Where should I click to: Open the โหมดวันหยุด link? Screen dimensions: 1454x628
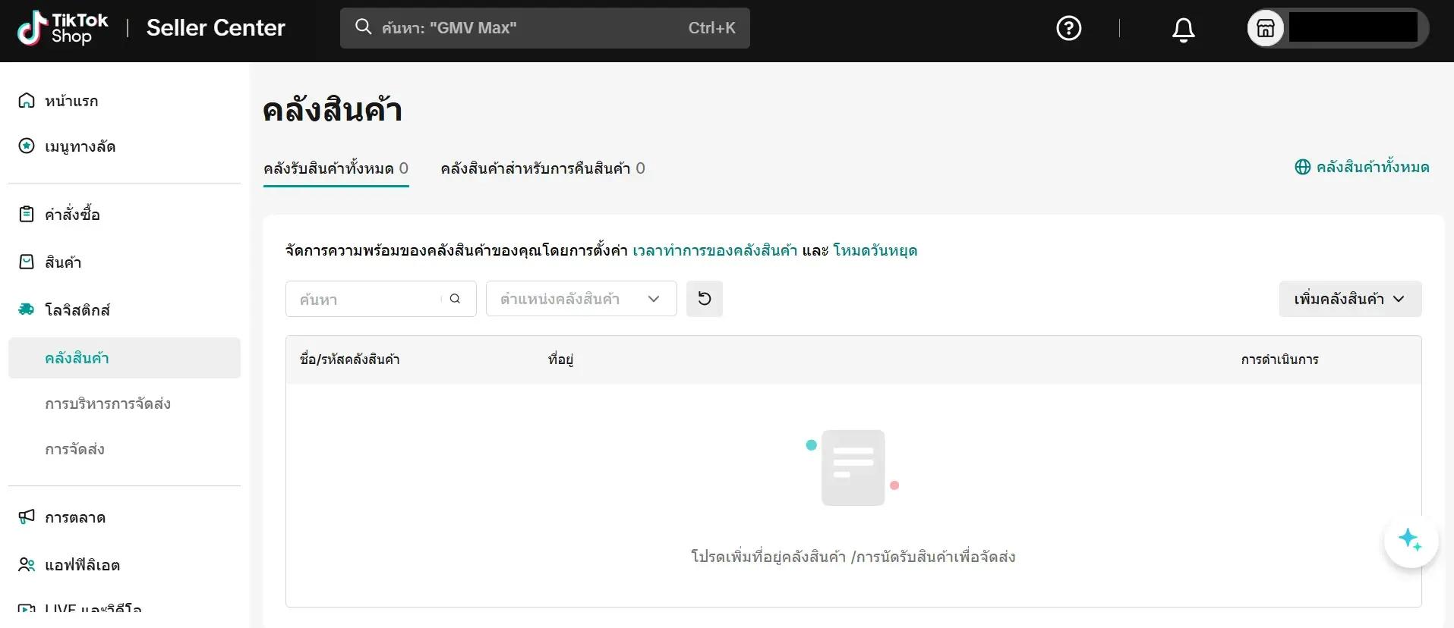[x=875, y=250]
